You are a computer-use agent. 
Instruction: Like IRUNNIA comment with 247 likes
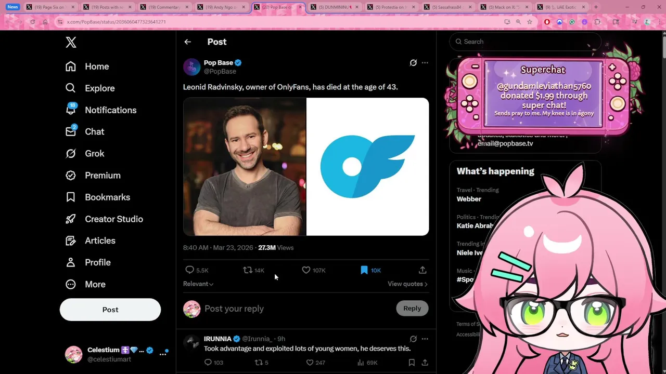click(x=315, y=363)
